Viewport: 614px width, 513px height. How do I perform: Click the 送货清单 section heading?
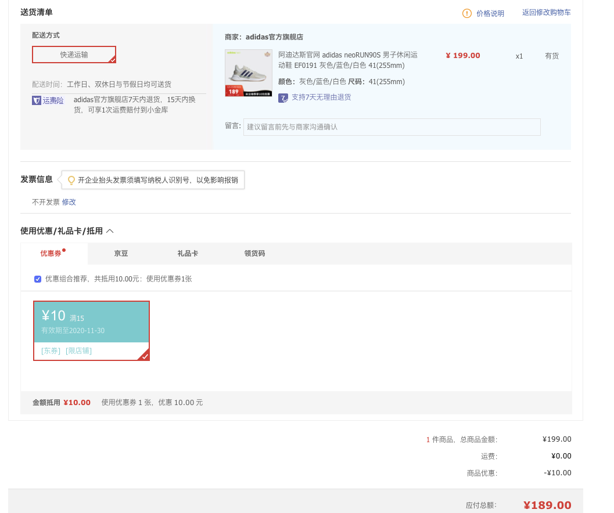point(37,12)
